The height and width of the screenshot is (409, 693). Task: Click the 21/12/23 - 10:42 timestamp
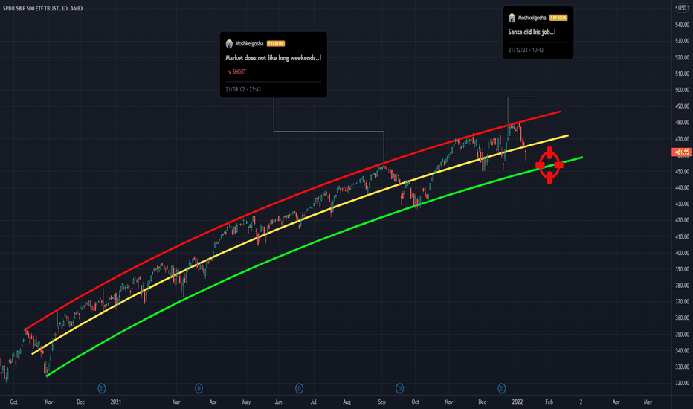pos(526,50)
